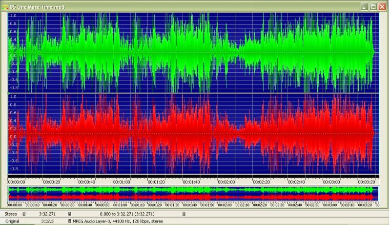The image size is (390, 225).
Task: Click 00:01:40 on the main time ruler
Action: click(191, 182)
